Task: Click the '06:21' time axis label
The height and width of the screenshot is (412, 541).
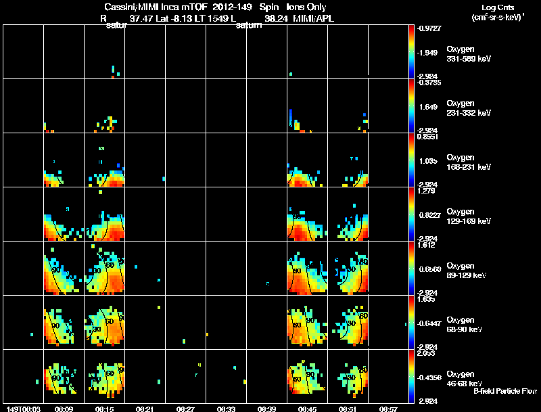Action: (x=145, y=409)
